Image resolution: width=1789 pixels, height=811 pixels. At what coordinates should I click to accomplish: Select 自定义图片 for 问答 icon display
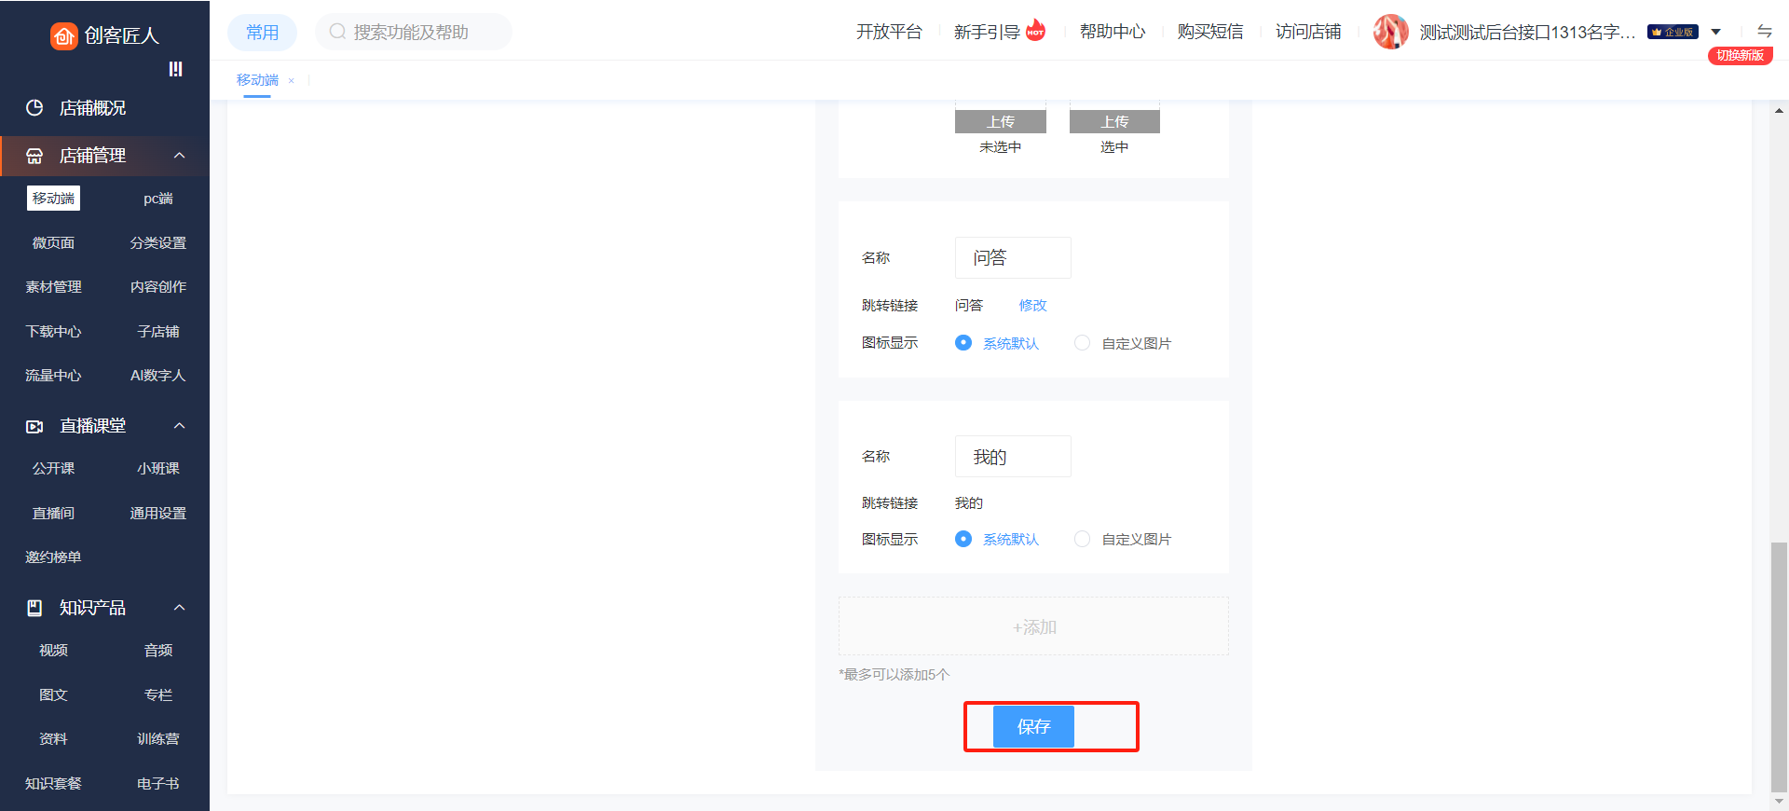(x=1082, y=343)
